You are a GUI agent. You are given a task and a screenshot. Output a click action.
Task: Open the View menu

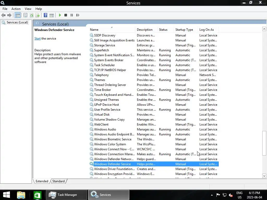coord(28,9)
